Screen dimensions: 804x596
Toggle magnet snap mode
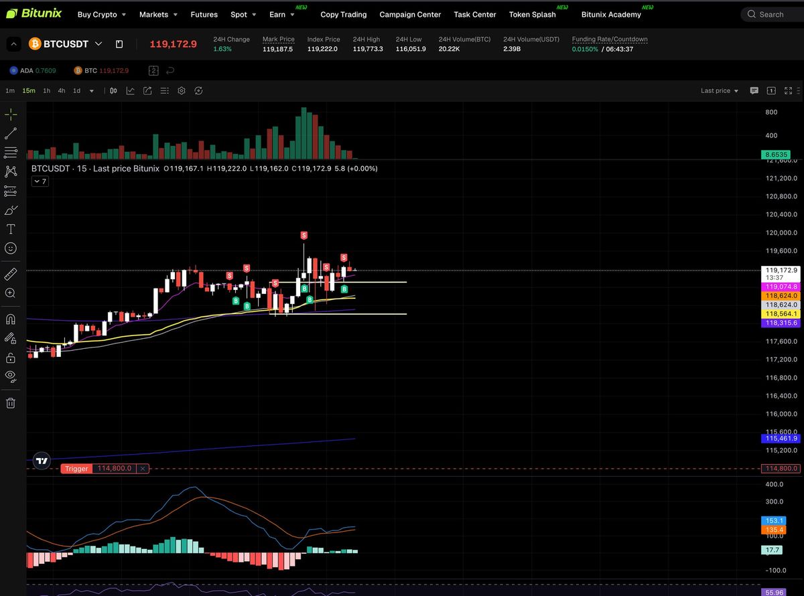pos(11,319)
